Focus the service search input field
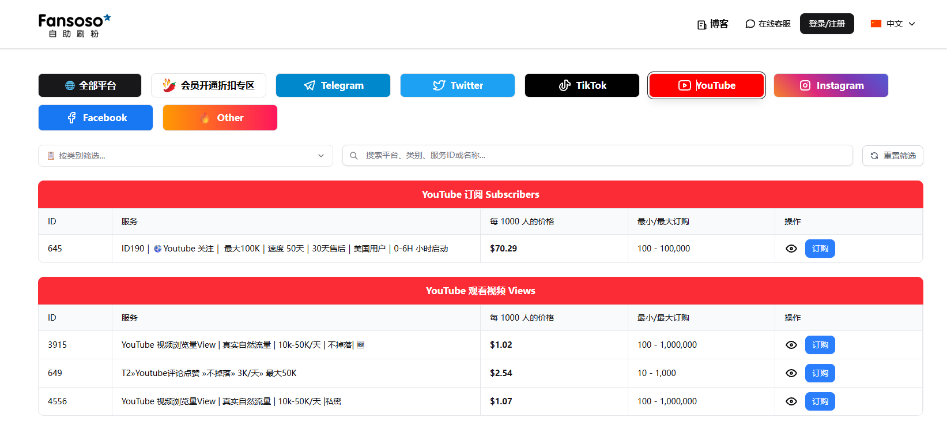This screenshot has width=947, height=421. tap(598, 156)
